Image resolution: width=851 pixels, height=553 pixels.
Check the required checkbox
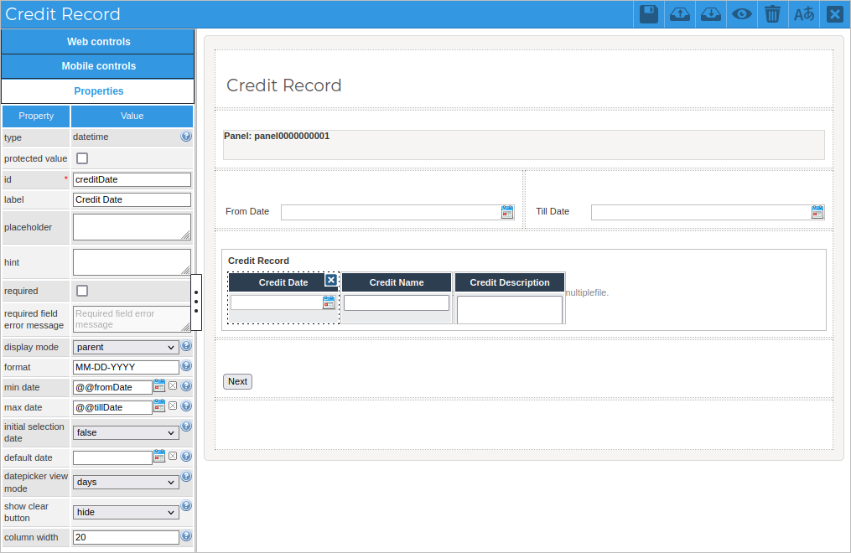point(82,291)
